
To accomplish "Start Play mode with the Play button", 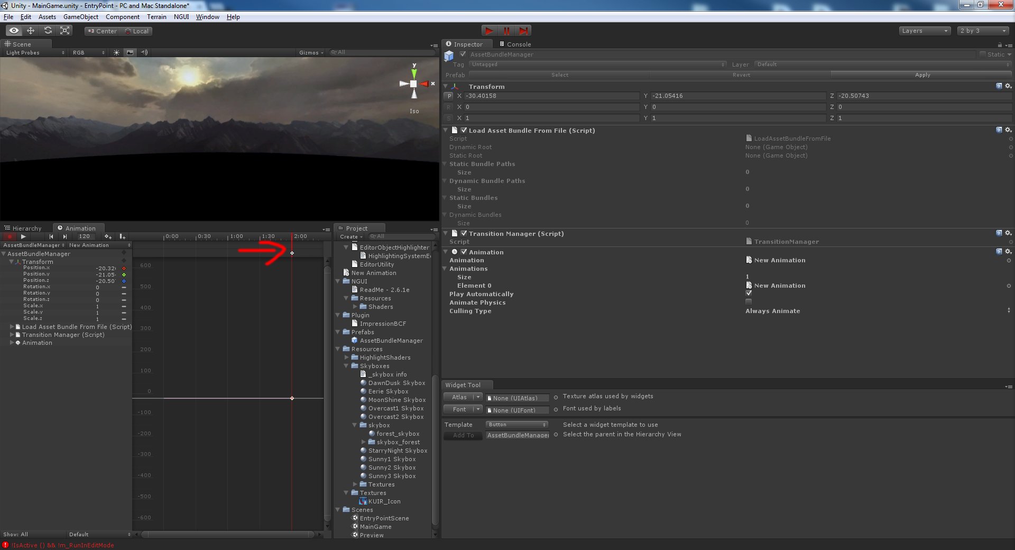I will [x=490, y=31].
